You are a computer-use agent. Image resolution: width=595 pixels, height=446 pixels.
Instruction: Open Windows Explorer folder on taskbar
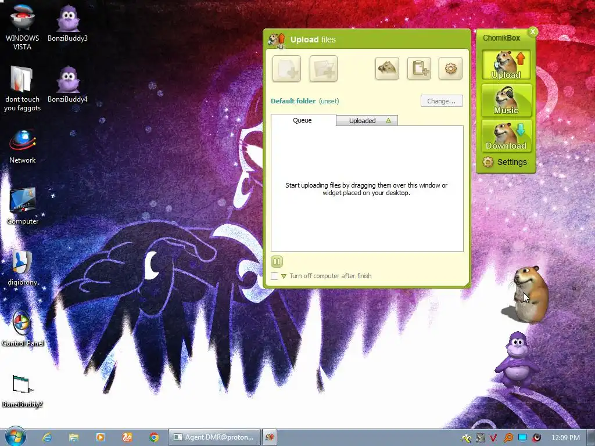coord(74,437)
